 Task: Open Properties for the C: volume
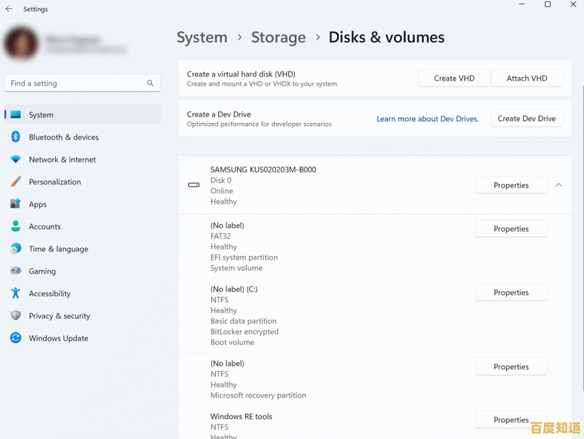tap(511, 292)
